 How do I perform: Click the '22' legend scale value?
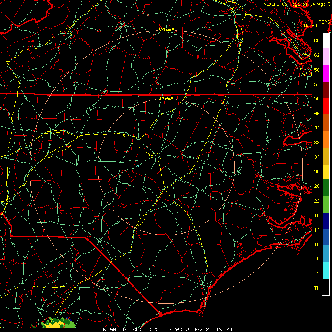(317, 201)
